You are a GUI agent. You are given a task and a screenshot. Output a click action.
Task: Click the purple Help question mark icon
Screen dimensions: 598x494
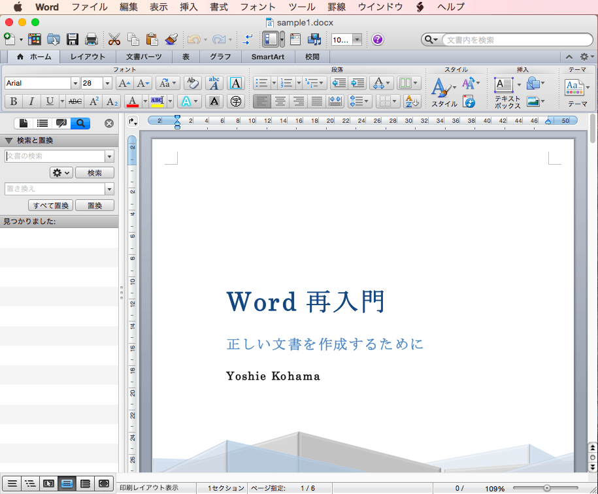pyautogui.click(x=378, y=39)
